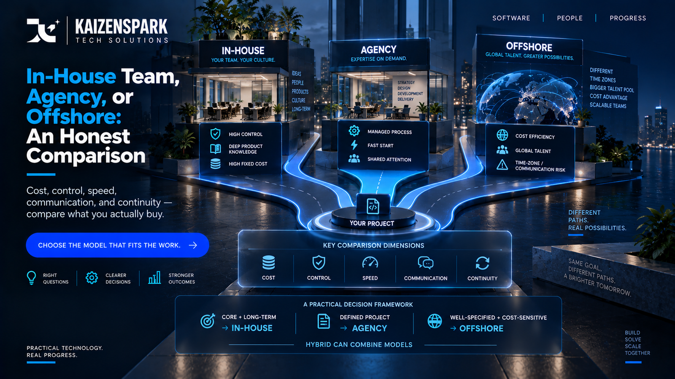
Task: Click the Speed gauge icon
Action: 370,263
